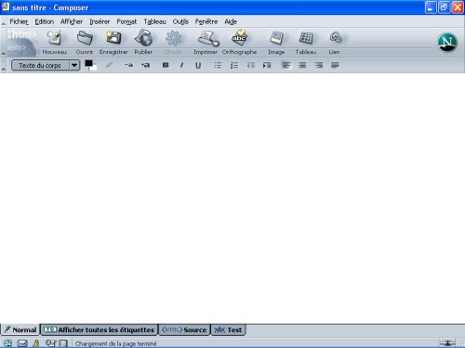Image resolution: width=465 pixels, height=348 pixels.
Task: Pick the black text color swatch
Action: point(88,63)
